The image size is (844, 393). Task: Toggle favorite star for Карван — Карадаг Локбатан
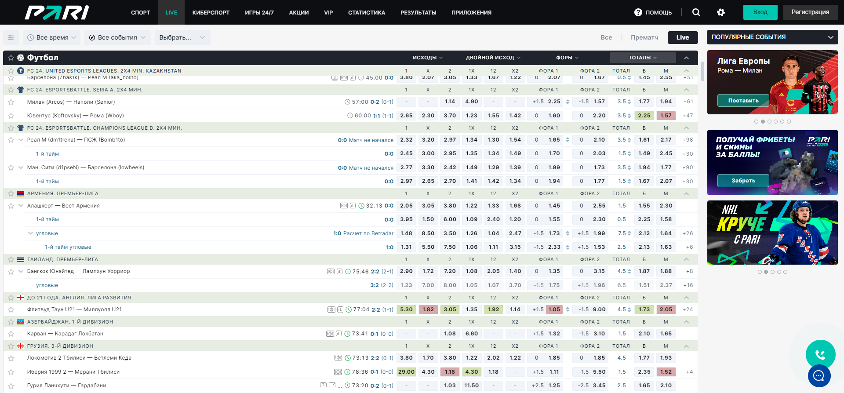point(11,334)
